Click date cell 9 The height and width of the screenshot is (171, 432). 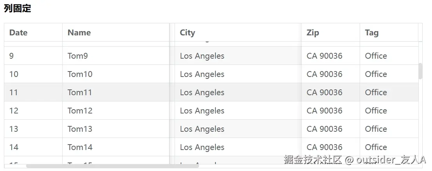click(11, 56)
